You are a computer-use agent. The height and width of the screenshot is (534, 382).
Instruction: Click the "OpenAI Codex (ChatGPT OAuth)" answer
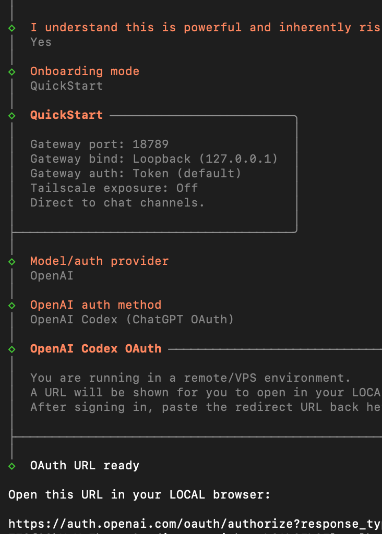tap(132, 320)
